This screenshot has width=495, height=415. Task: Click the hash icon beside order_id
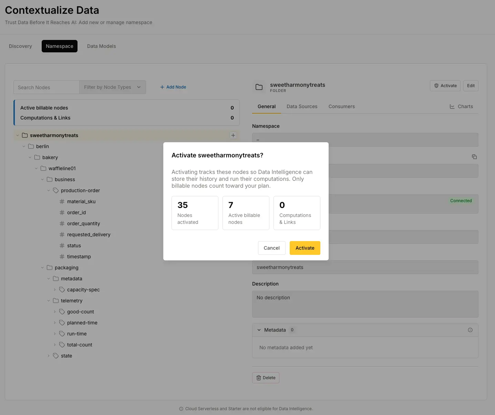pos(62,212)
